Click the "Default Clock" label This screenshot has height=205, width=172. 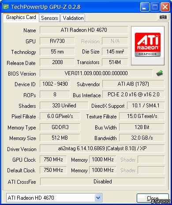coord(21,171)
